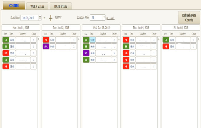Click the Monday list scroll-up arrow
Viewport: 201px width, 128px height.
point(39,39)
